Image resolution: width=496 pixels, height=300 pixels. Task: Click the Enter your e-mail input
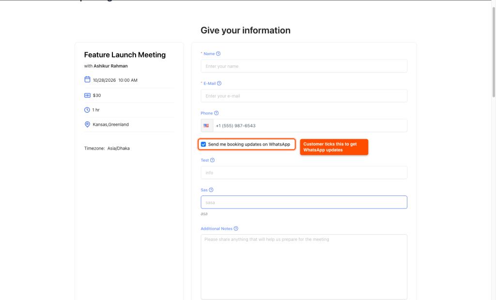coord(304,96)
